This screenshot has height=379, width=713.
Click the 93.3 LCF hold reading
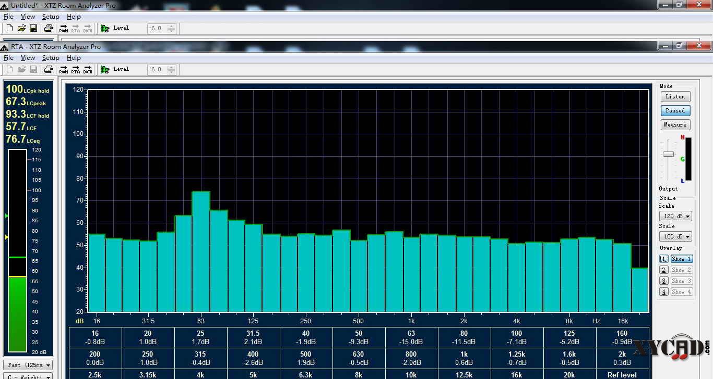27,115
